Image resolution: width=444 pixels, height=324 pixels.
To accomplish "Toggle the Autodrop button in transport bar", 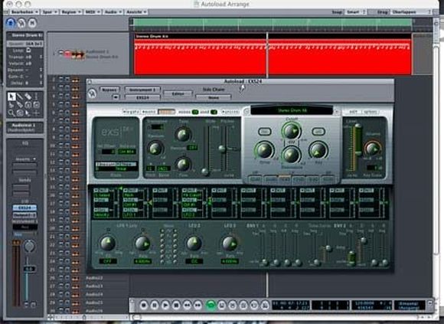I will pyautogui.click(x=222, y=305).
